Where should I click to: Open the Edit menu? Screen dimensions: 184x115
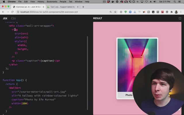coord(26,2)
